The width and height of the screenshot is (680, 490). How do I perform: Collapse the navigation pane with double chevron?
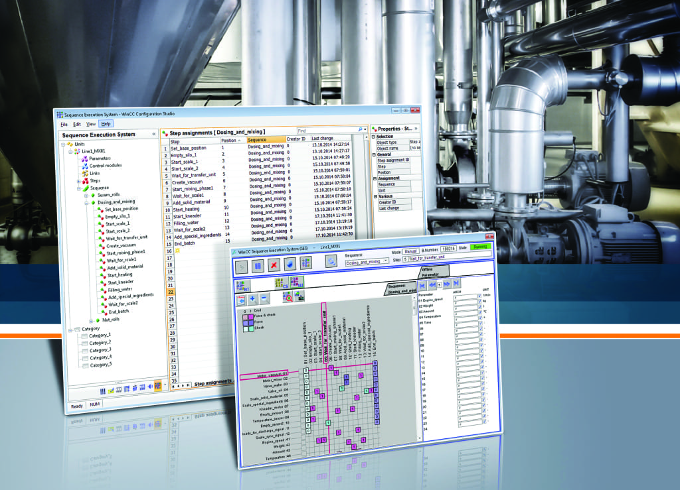153,134
